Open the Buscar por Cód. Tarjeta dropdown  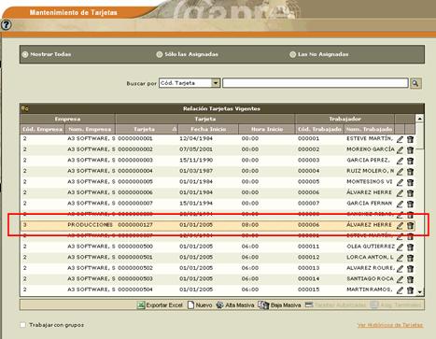190,83
